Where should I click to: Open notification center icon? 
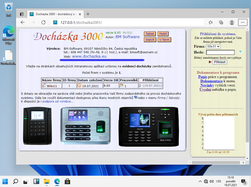(x=243, y=181)
